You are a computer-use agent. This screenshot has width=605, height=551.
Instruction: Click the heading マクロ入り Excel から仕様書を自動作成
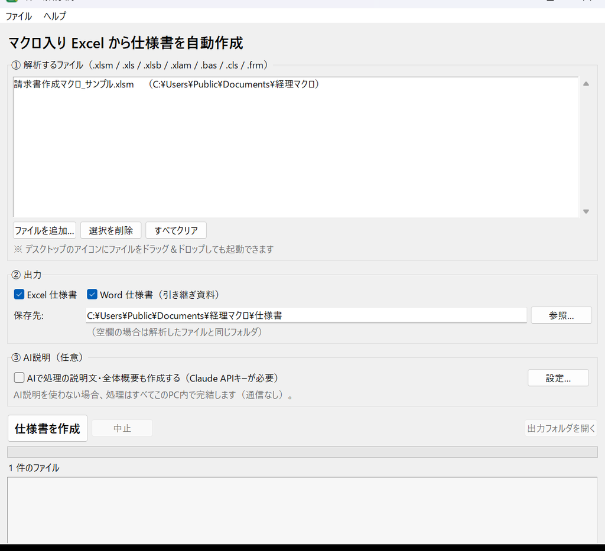(x=126, y=43)
